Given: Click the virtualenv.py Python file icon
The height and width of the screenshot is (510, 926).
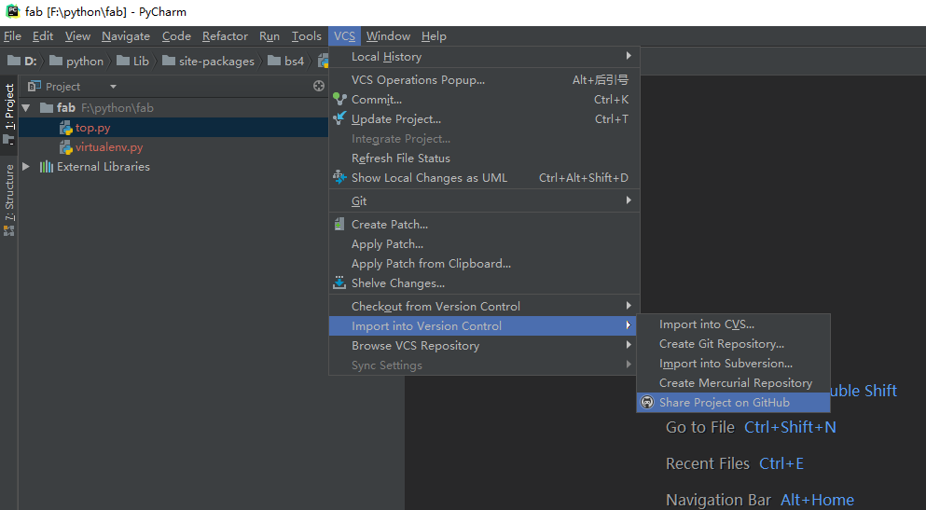Looking at the screenshot, I should pyautogui.click(x=65, y=147).
